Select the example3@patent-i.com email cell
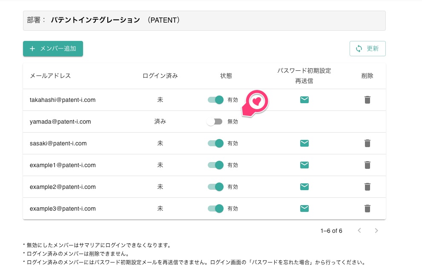This screenshot has width=422, height=278. (x=63, y=208)
